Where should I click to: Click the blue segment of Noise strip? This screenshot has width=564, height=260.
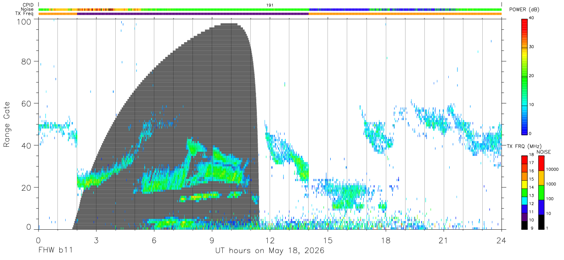(x=340, y=9)
